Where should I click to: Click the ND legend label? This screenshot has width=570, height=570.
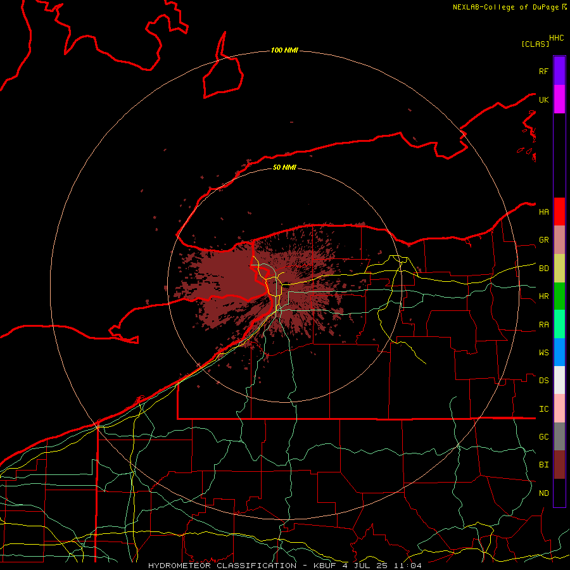click(x=543, y=493)
